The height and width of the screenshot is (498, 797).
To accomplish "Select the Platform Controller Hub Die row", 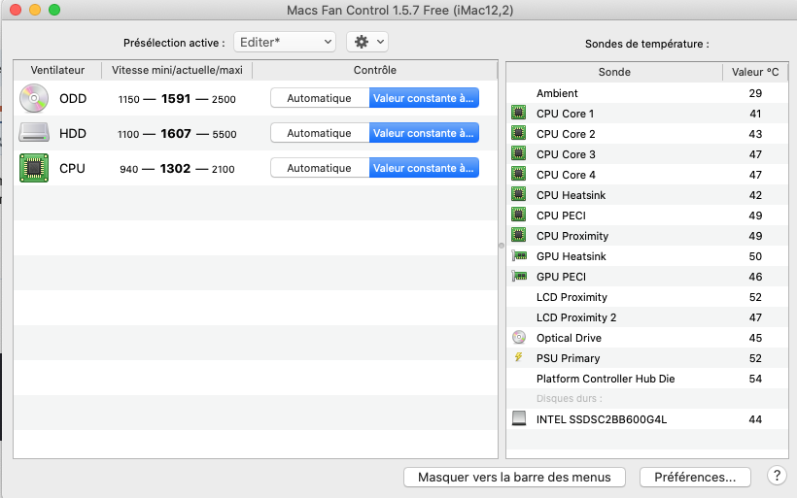I will [x=605, y=379].
